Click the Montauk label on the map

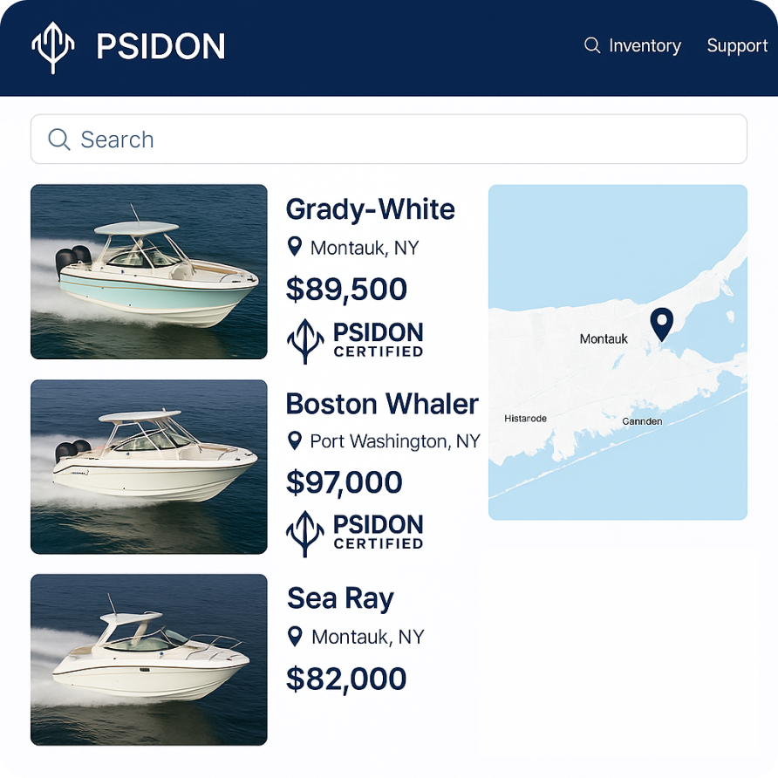(604, 338)
